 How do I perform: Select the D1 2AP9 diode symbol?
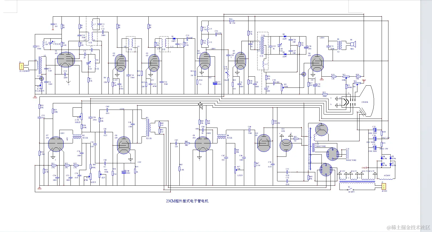pos(174,38)
